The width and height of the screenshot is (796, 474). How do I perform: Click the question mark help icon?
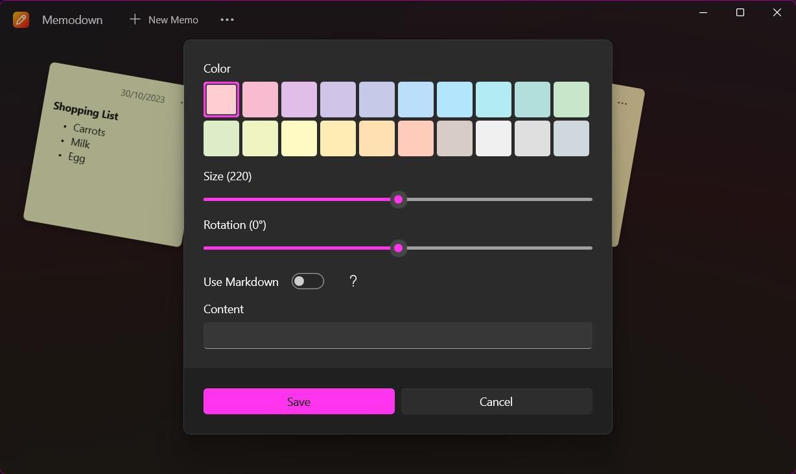click(x=353, y=281)
